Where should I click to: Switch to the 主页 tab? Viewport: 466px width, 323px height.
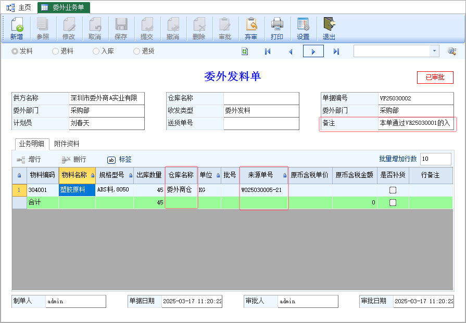pyautogui.click(x=18, y=8)
